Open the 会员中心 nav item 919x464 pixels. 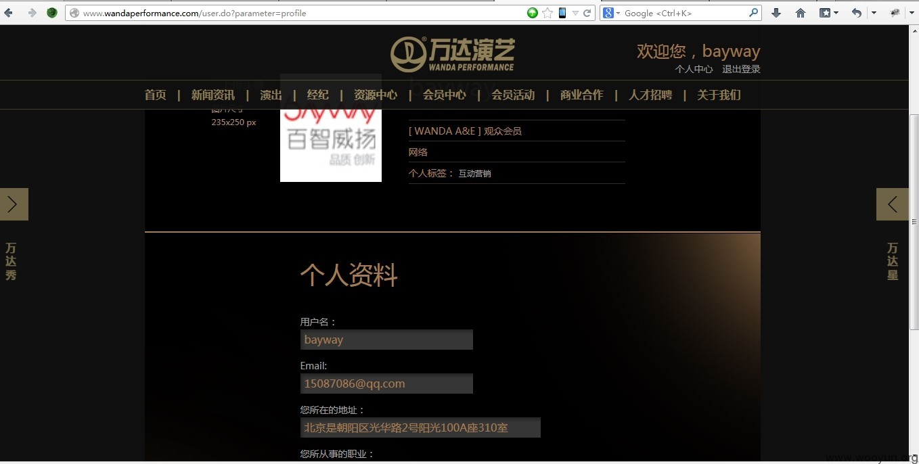tap(445, 95)
